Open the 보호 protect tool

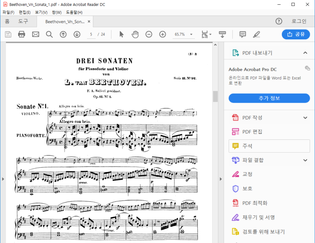[247, 188]
